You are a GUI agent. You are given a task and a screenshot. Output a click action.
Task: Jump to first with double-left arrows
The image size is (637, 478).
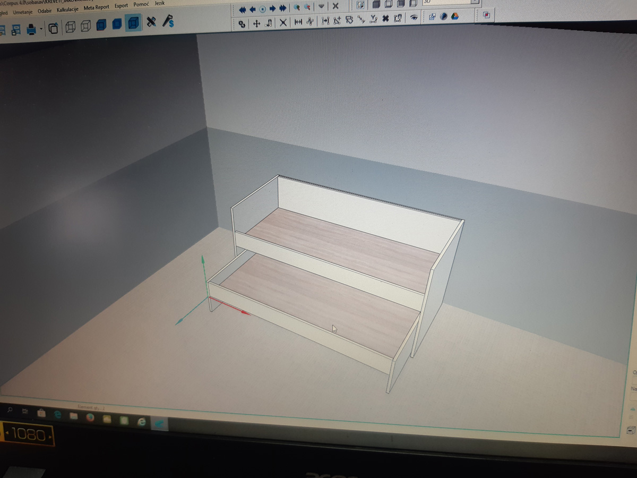(x=242, y=9)
